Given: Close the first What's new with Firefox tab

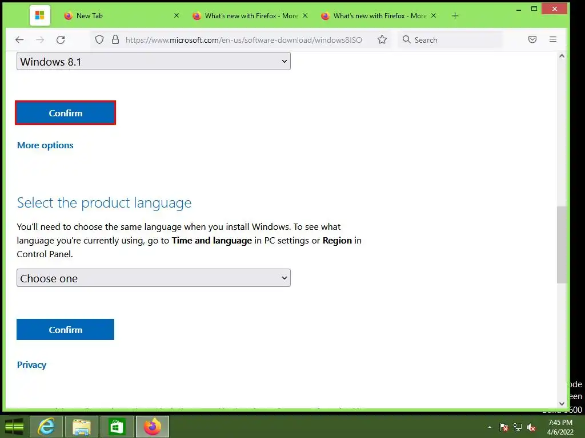Looking at the screenshot, I should pos(305,15).
